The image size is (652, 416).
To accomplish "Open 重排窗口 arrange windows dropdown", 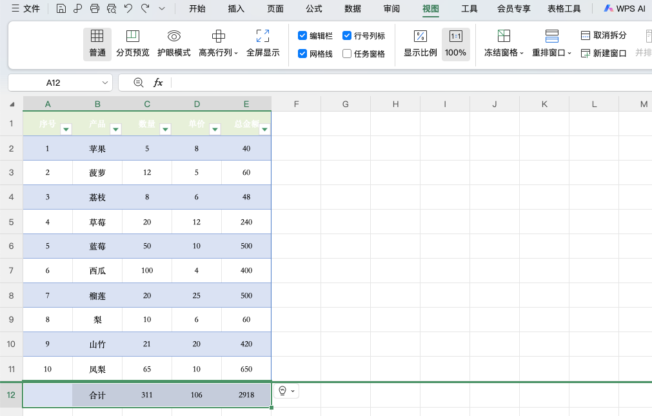I will [x=552, y=44].
